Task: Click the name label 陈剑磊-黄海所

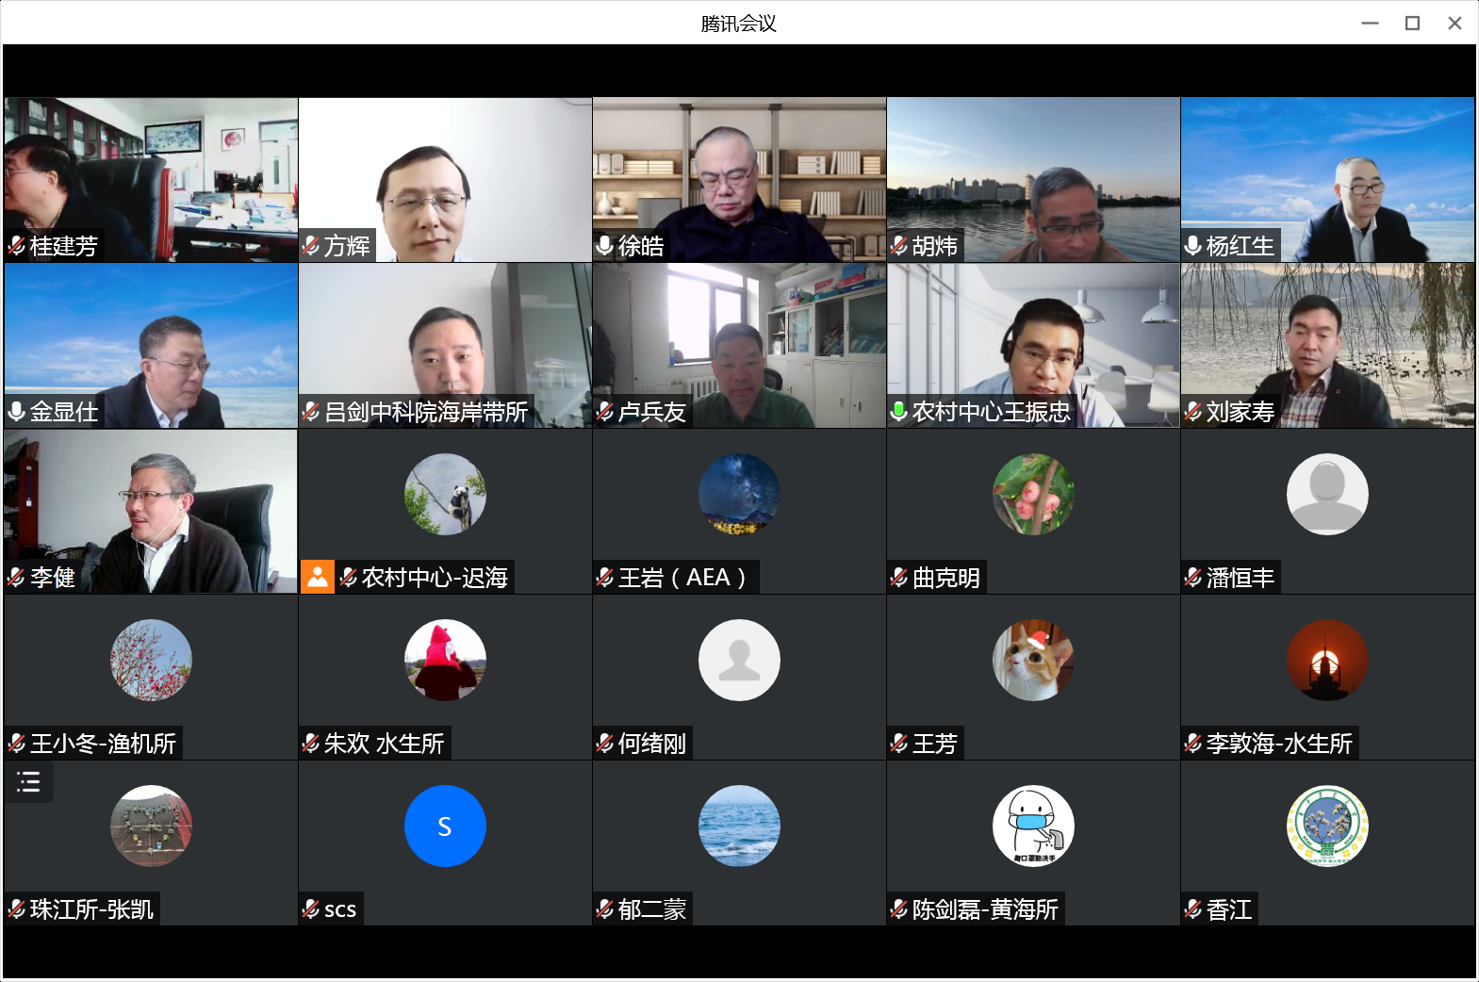Action: [985, 909]
